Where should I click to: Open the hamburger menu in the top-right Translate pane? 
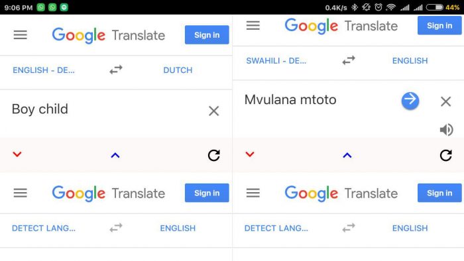point(253,25)
